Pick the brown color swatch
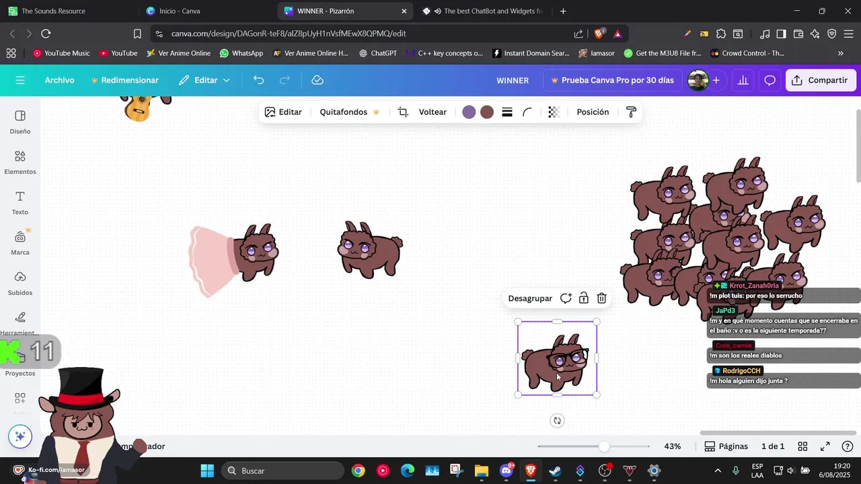Viewport: 861px width, 484px height. click(487, 112)
